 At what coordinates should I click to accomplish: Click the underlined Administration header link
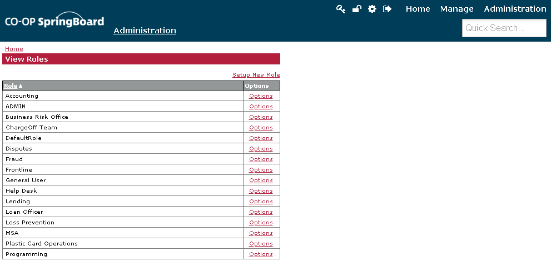tap(145, 31)
